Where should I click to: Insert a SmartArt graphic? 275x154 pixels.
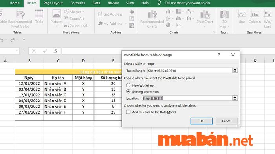pos(74,18)
